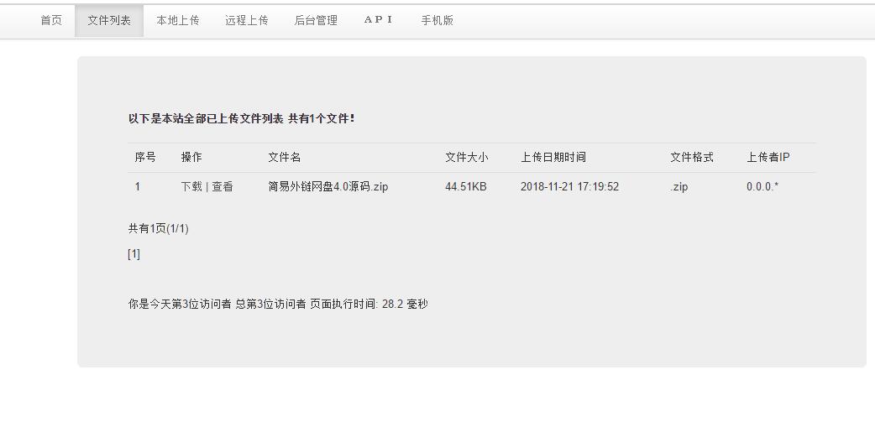Click the 0.0.0.* uploader IP cell

(762, 186)
